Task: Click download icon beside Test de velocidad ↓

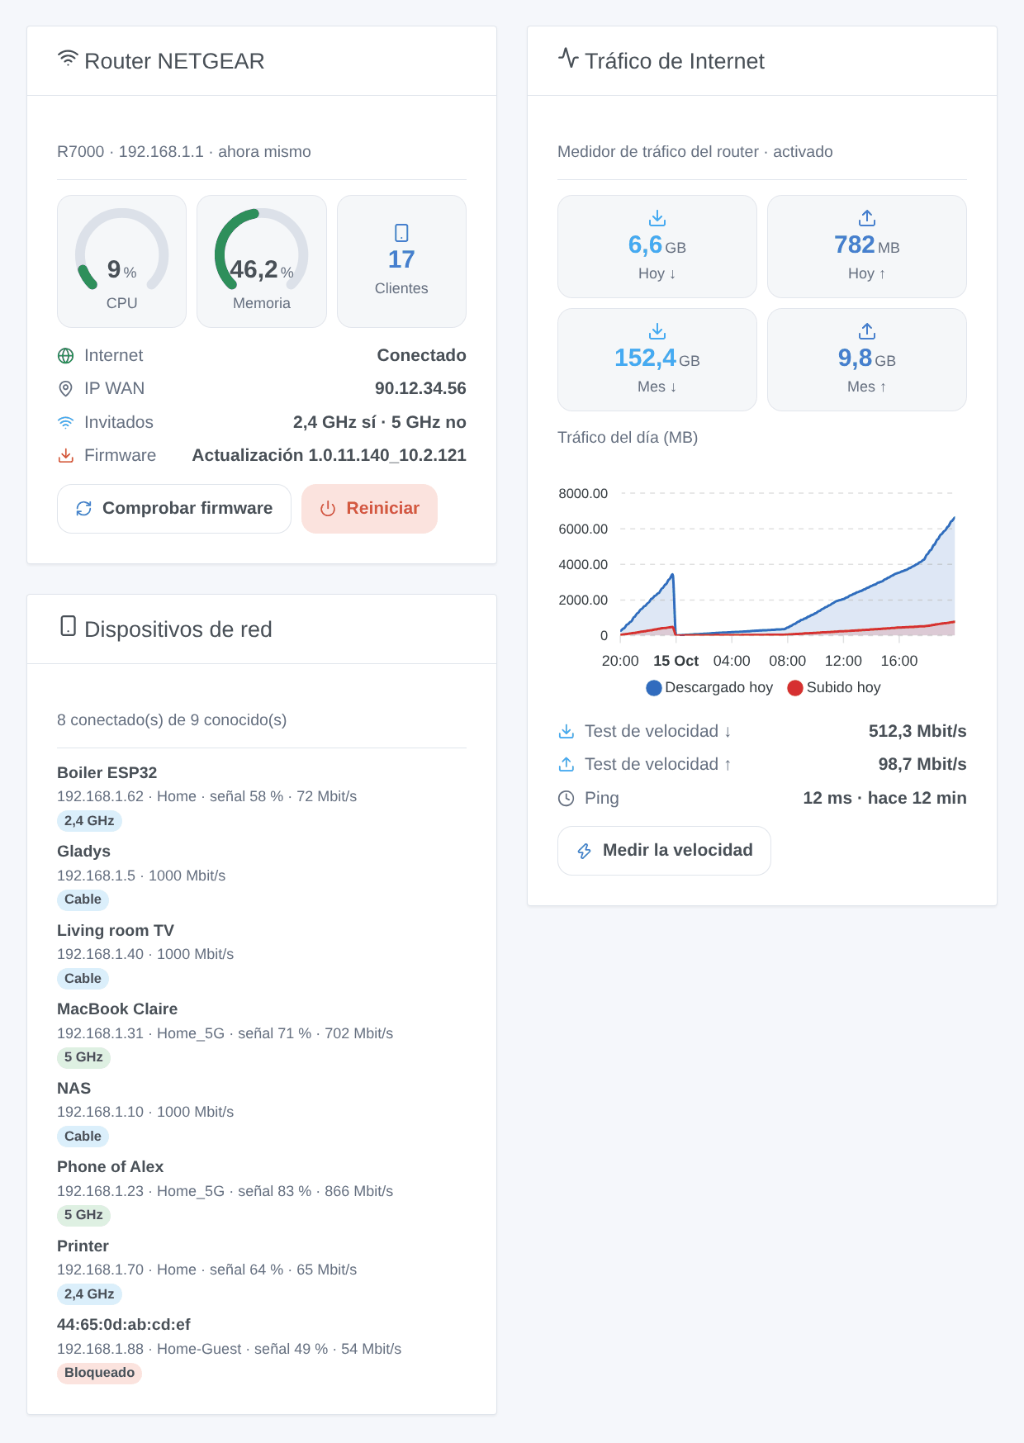Action: [x=566, y=732]
